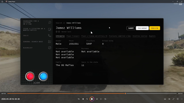The image size is (184, 103).
Task: Click the Media Player home icon
Action: (x=2, y=1)
